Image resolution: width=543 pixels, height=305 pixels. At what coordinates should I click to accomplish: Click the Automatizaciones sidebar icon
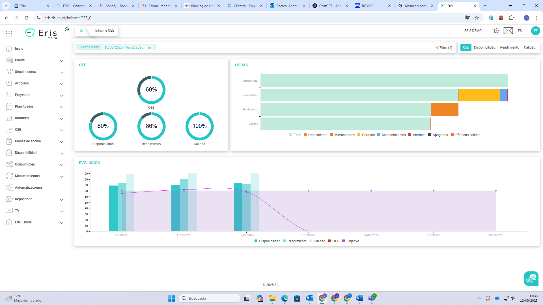pos(9,188)
